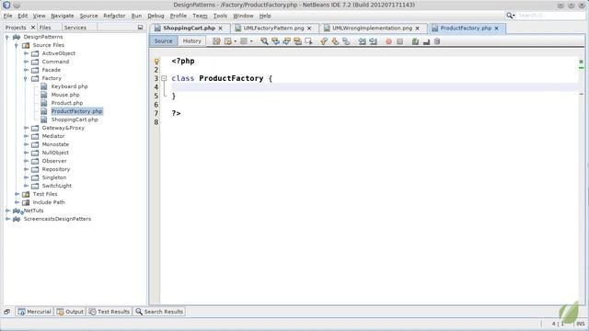Switch to Source view
The width and height of the screenshot is (589, 331).
tap(163, 40)
